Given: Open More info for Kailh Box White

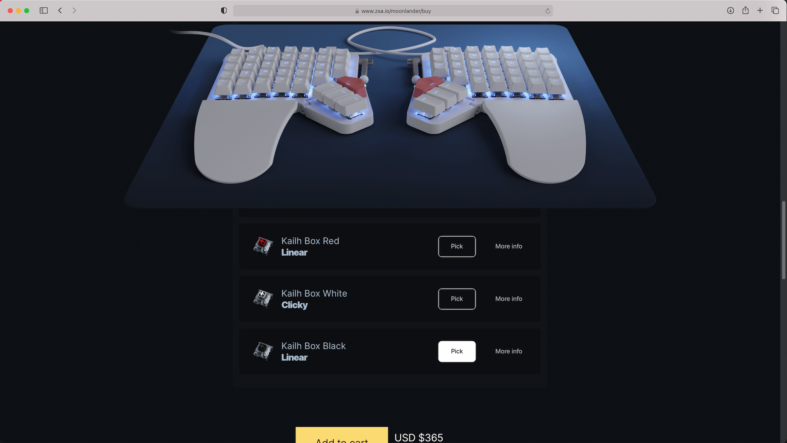Looking at the screenshot, I should tap(509, 299).
